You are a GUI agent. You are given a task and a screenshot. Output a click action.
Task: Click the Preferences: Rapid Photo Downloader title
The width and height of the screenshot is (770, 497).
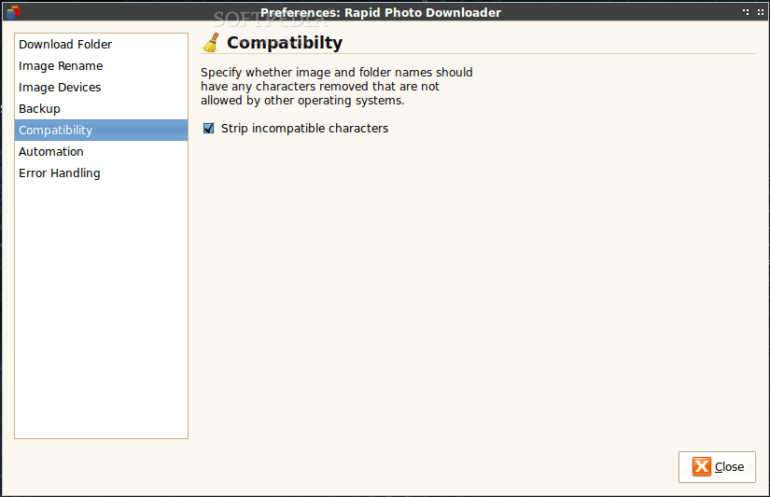(381, 12)
